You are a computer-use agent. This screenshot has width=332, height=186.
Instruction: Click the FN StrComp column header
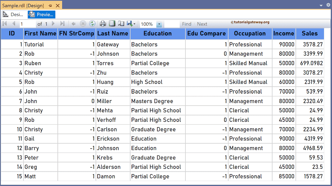tap(77, 34)
